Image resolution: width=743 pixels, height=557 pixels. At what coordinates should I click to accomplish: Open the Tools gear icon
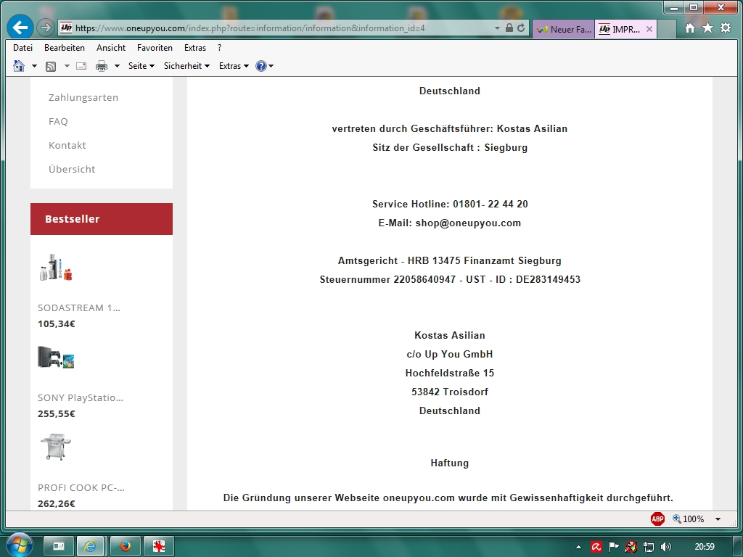[x=725, y=28]
